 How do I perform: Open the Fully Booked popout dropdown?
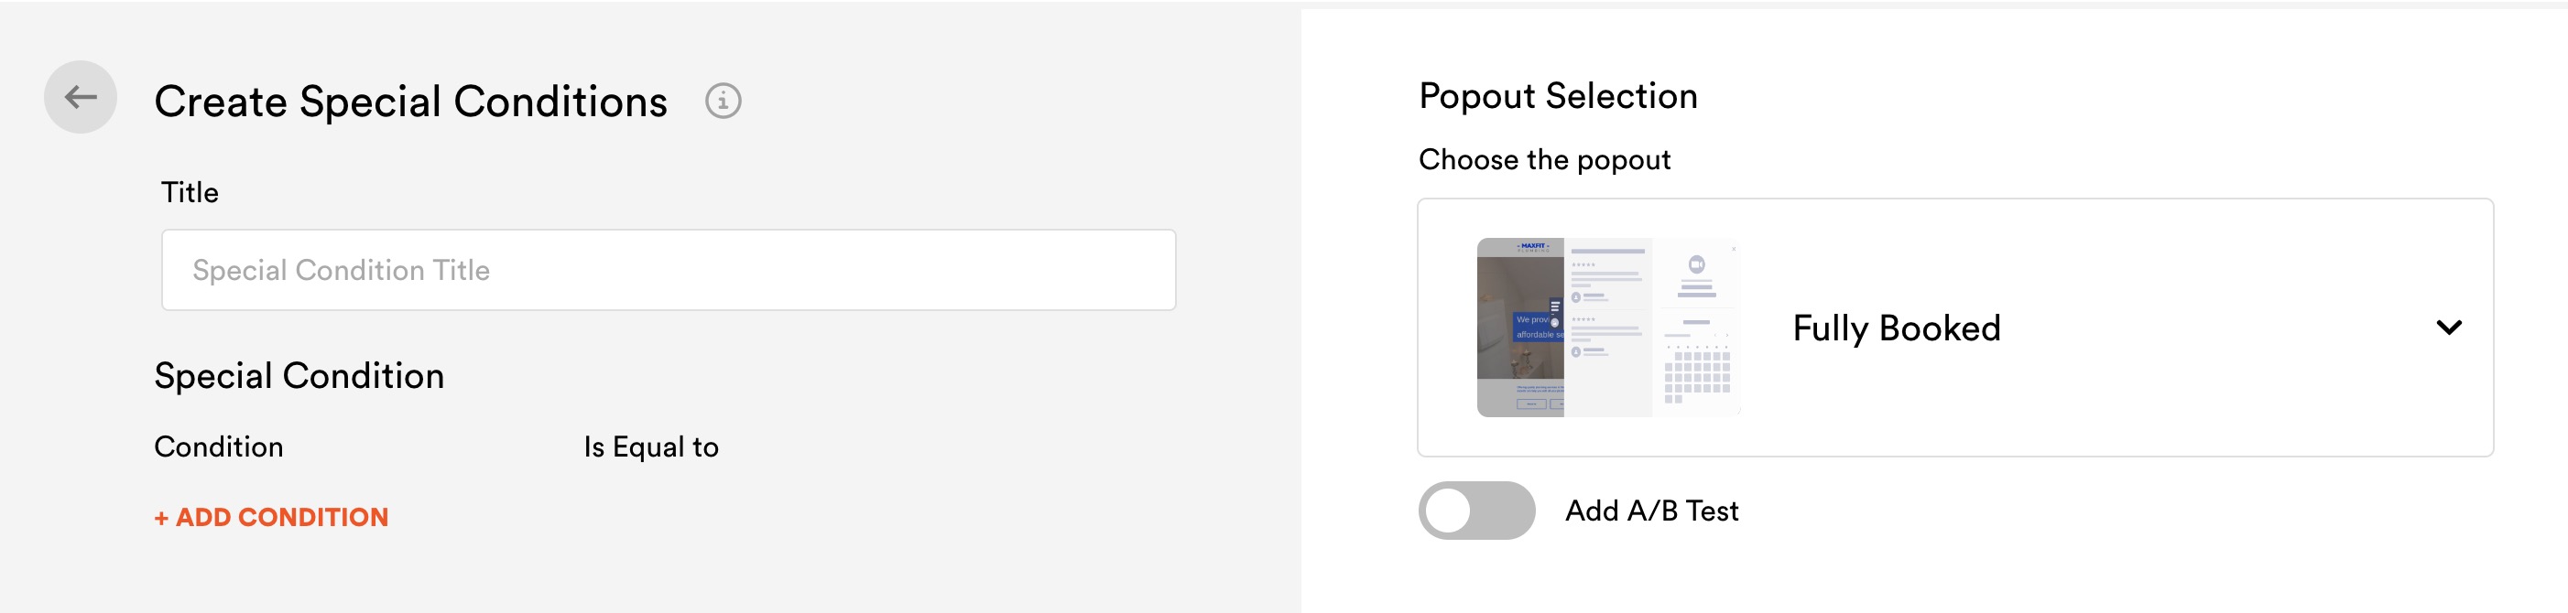pyautogui.click(x=1955, y=328)
